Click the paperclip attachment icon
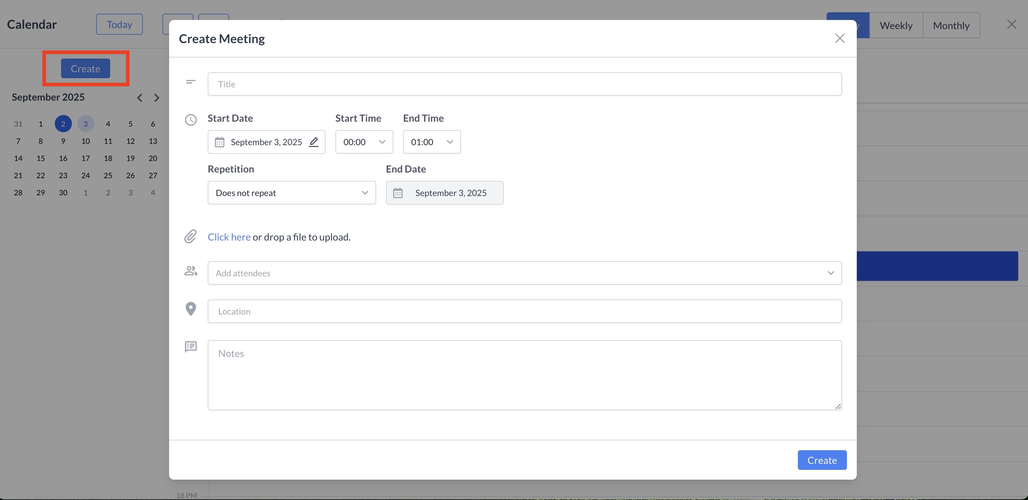The image size is (1028, 500). [x=191, y=236]
